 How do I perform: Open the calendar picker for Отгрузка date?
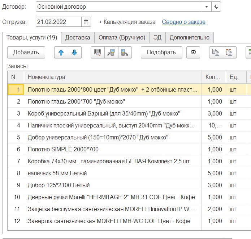pos(86,22)
